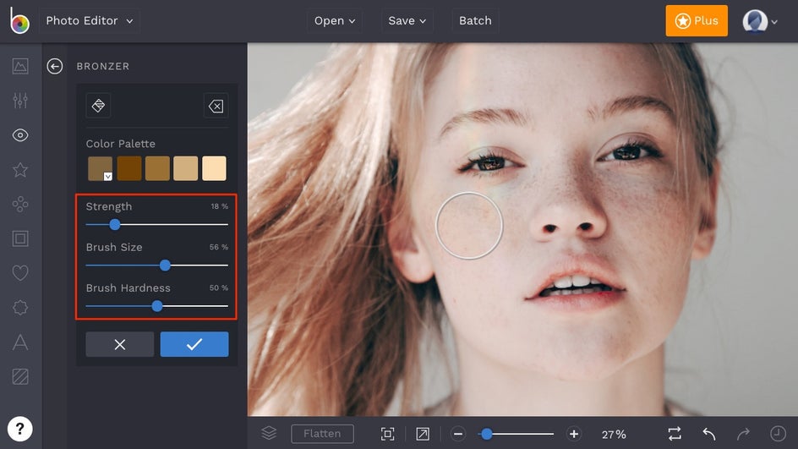This screenshot has height=449, width=798.
Task: Open the Open menu dropdown
Action: 334,21
